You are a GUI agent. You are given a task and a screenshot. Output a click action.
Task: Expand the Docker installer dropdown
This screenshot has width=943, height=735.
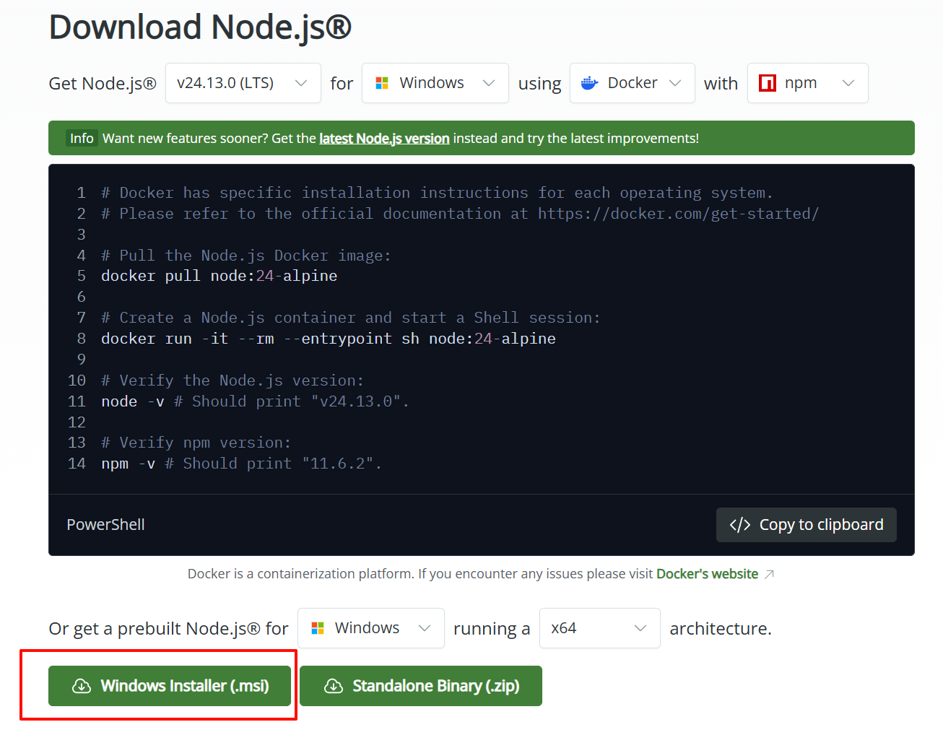632,82
